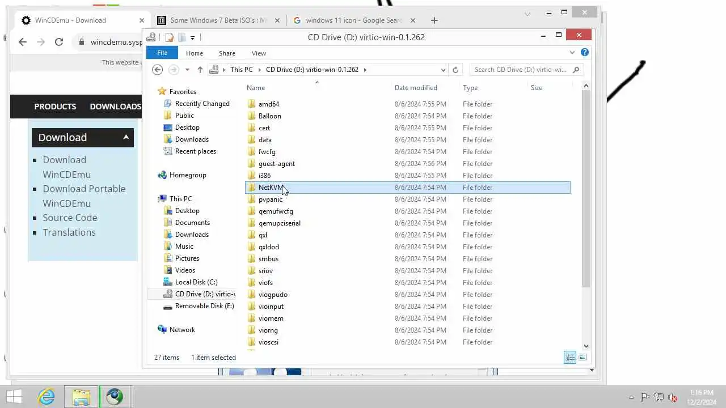Open the Home ribbon tab

pos(195,53)
